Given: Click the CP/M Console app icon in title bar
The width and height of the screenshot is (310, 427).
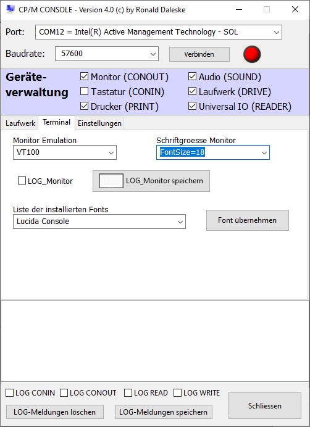Looking at the screenshot, I should (10, 9).
